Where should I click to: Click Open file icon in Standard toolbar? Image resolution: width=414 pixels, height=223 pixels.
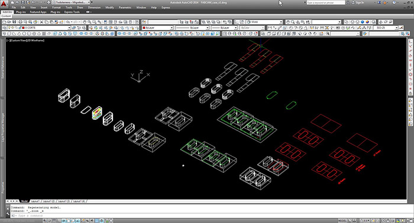click(9, 22)
